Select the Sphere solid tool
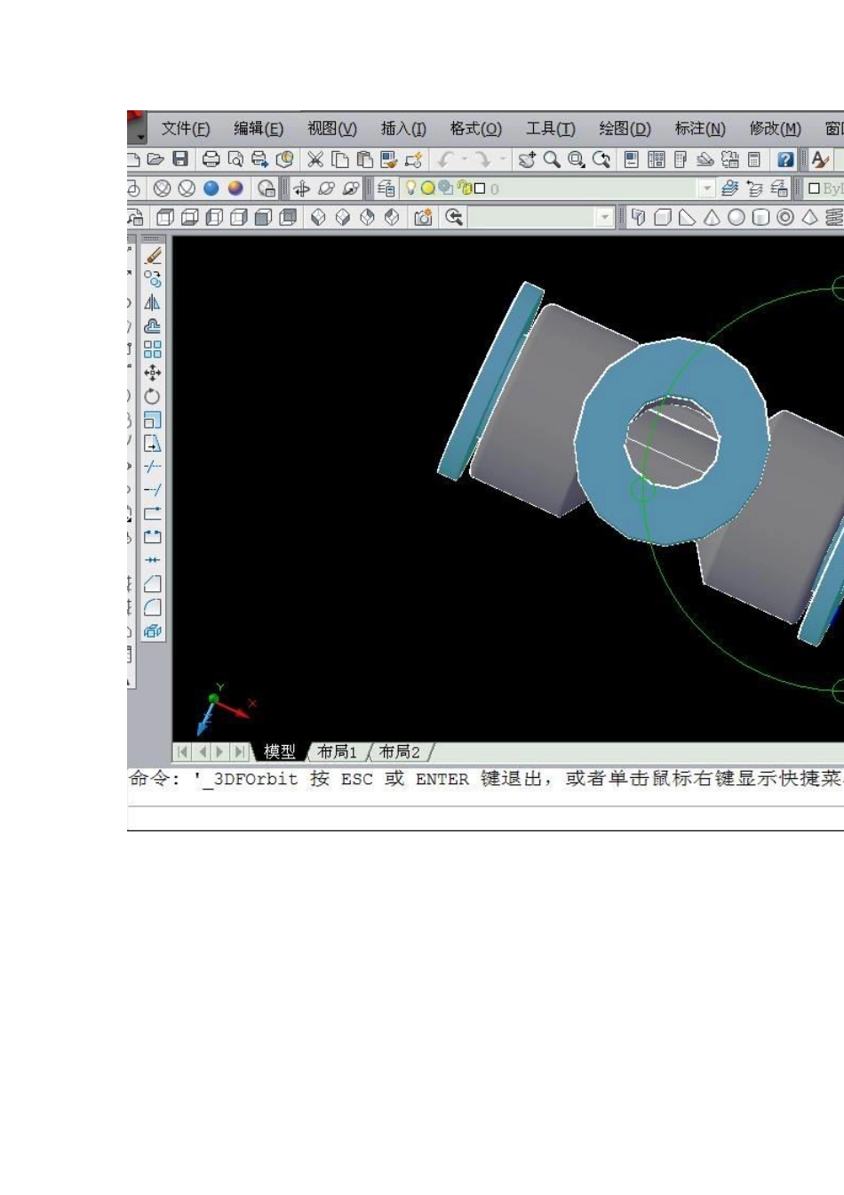Viewport: 844px width, 1195px height. click(x=737, y=218)
